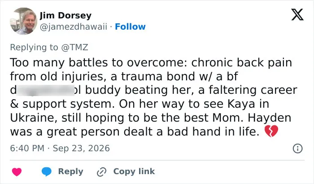The image size is (314, 184).
Task: Click the blurred redacted text area
Action: [x=46, y=90]
